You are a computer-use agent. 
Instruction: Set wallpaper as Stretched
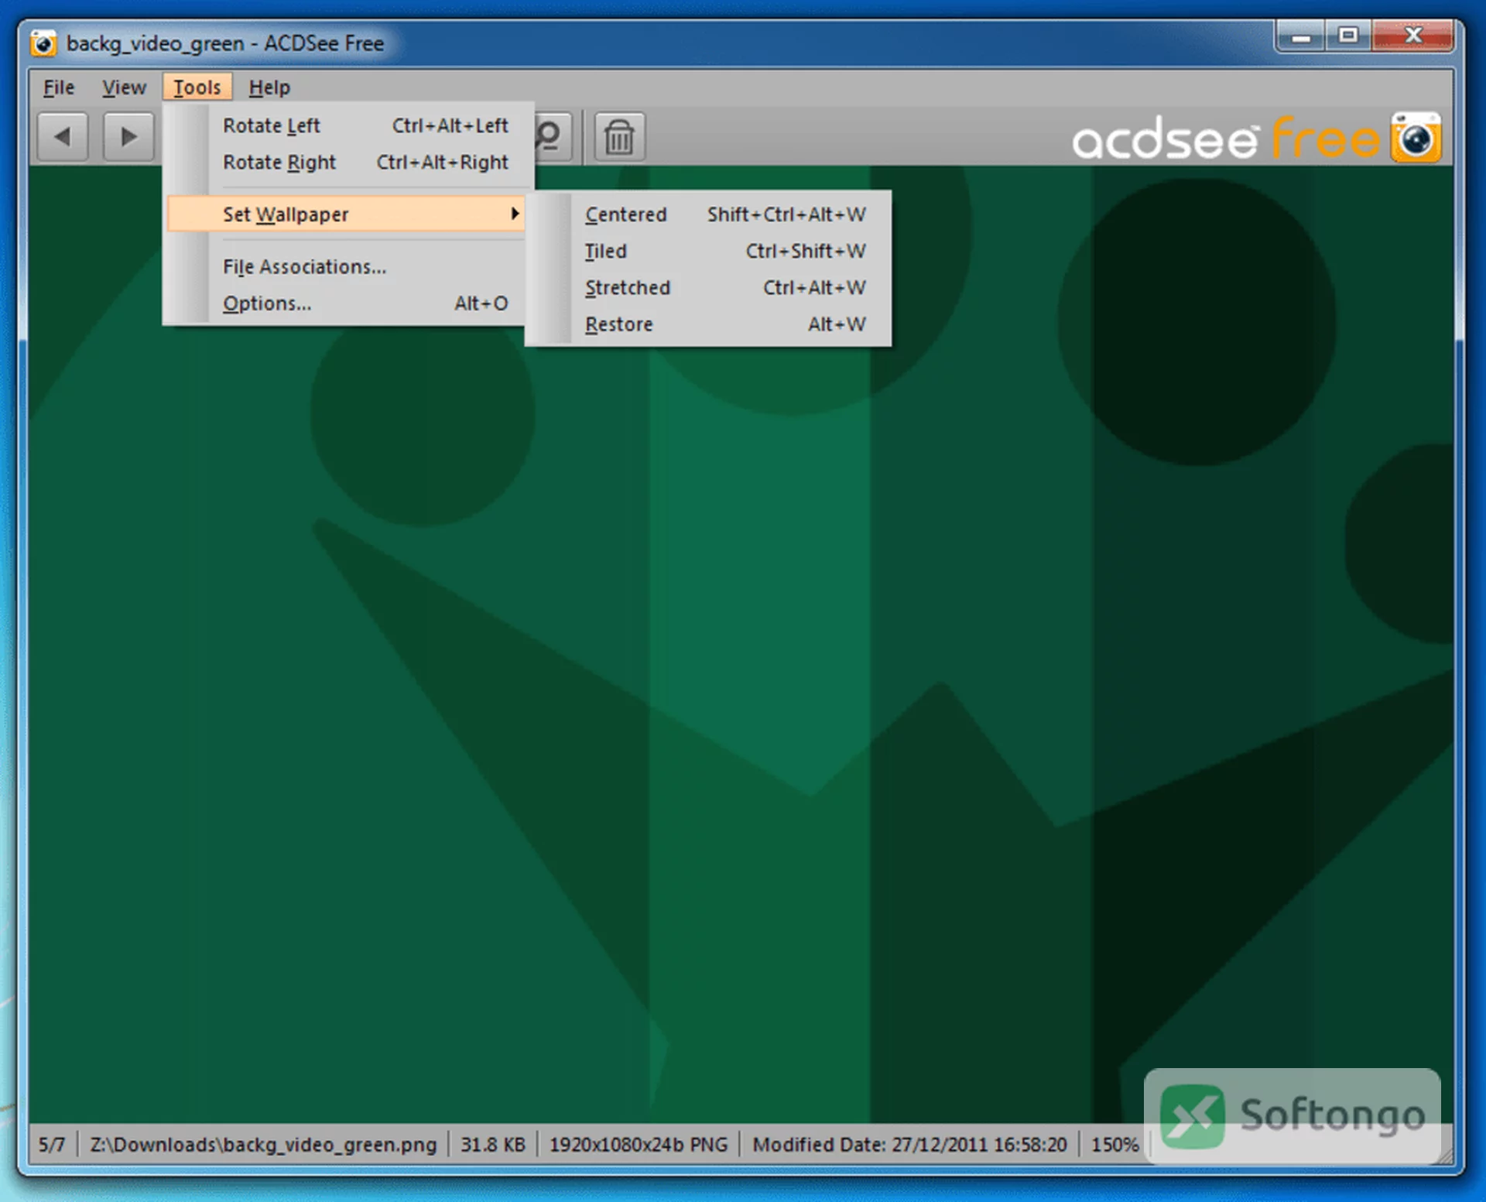pyautogui.click(x=709, y=288)
